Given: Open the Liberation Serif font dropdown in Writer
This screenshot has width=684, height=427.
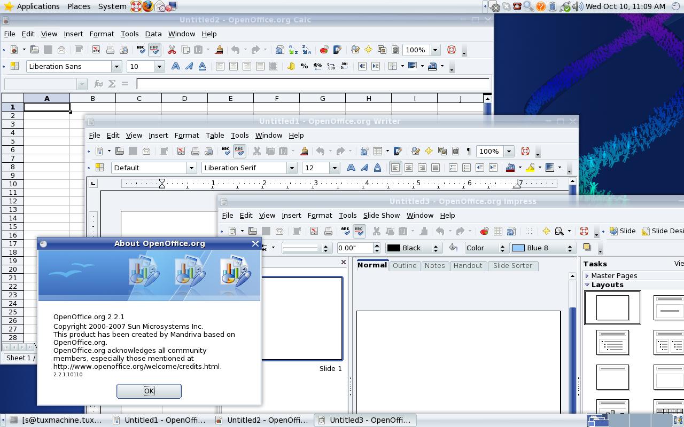Looking at the screenshot, I should click(292, 168).
